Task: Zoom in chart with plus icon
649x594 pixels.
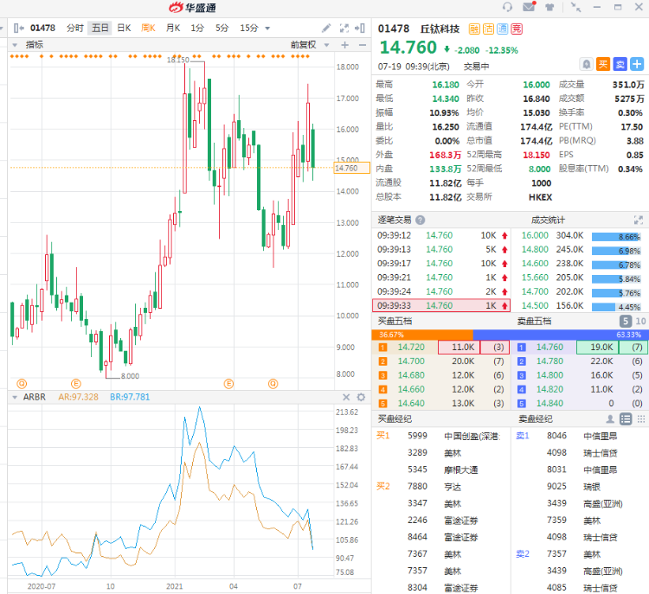Action: click(344, 45)
